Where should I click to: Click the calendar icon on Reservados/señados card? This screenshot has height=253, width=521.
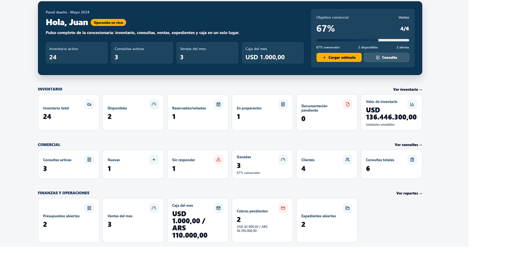point(218,104)
